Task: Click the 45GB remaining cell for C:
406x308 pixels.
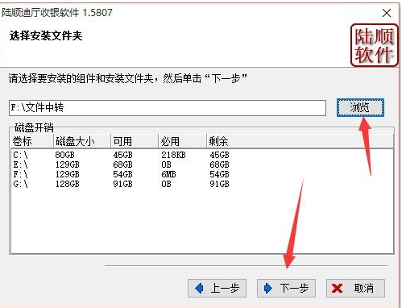Action: pos(219,155)
